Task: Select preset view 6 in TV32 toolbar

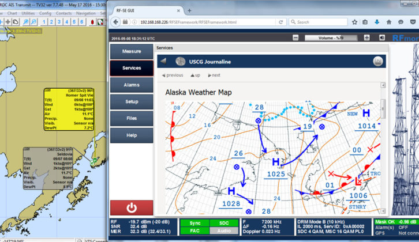Action: coord(82,22)
